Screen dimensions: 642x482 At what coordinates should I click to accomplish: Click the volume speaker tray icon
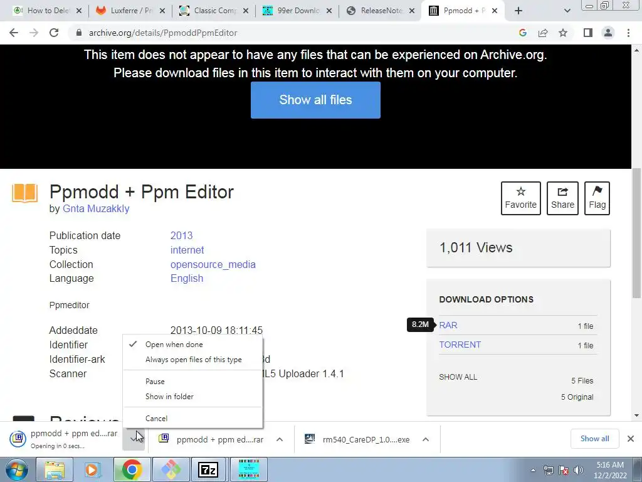[579, 470]
